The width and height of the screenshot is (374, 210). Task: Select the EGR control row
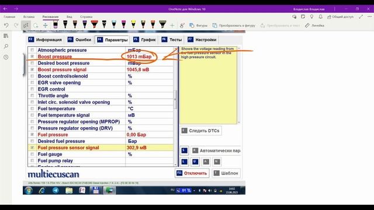coord(101,89)
